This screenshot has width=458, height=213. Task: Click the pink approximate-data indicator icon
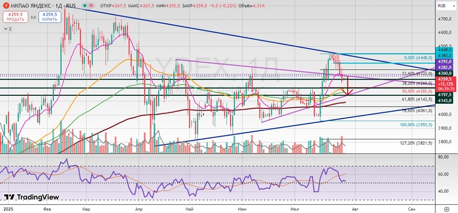click(x=92, y=5)
